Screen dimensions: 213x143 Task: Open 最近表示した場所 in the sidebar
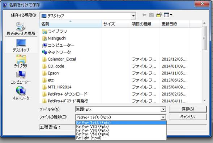pos(21,29)
